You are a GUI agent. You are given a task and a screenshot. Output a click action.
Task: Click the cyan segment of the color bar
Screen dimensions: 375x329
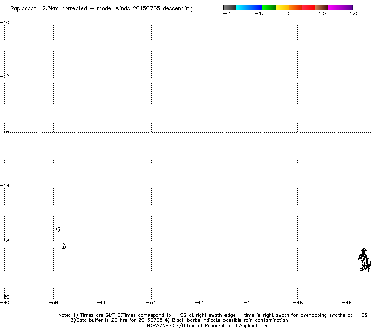243,8
